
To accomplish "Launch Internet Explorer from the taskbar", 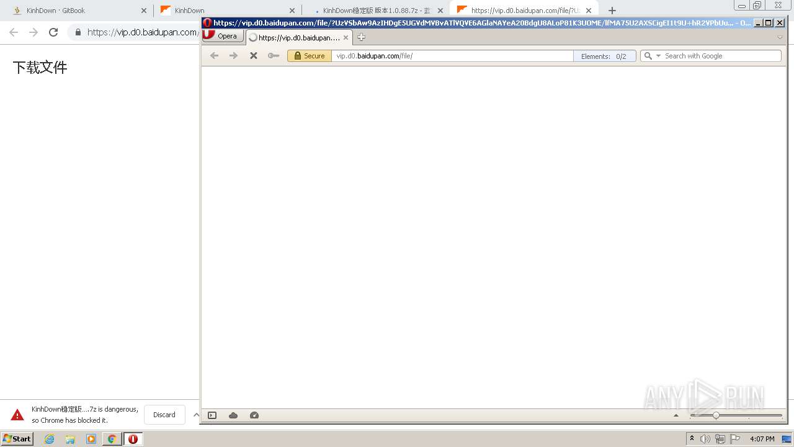I will click(50, 439).
